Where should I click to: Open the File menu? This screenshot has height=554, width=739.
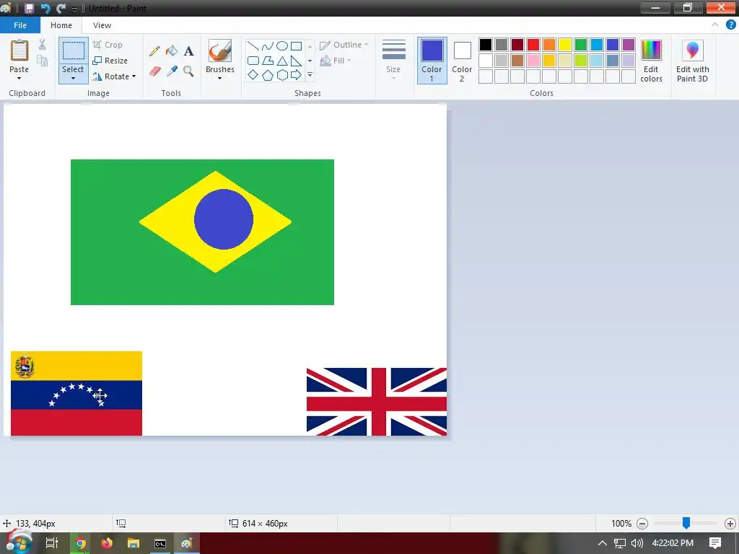20,25
